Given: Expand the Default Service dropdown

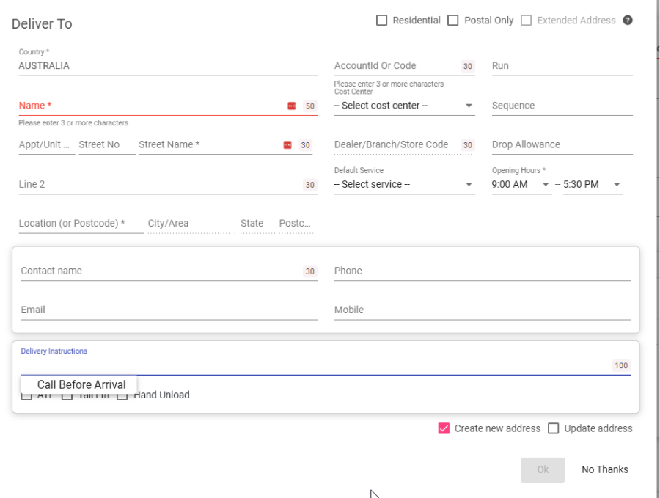Looking at the screenshot, I should [403, 184].
